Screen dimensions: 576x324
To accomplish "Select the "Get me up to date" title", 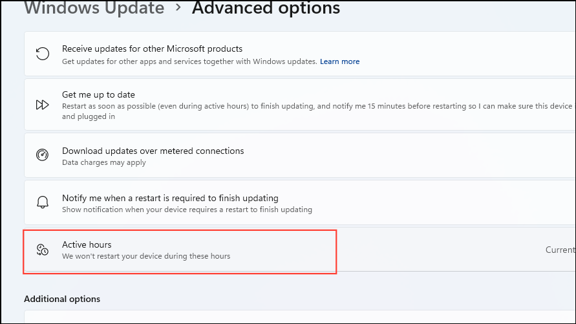I will pos(98,94).
